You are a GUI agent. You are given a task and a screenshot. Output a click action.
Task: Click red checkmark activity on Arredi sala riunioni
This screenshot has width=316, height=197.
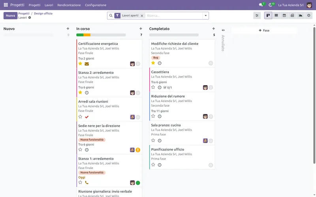pyautogui.click(x=87, y=117)
